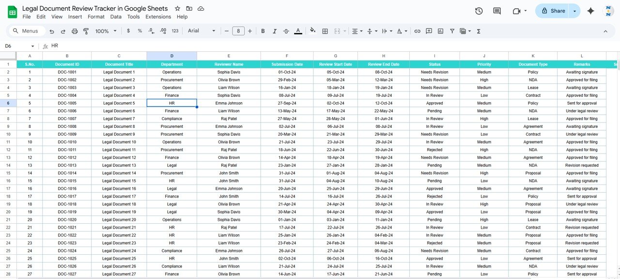This screenshot has height=279, width=620.
Task: Pick a cell fill color
Action: click(x=312, y=31)
